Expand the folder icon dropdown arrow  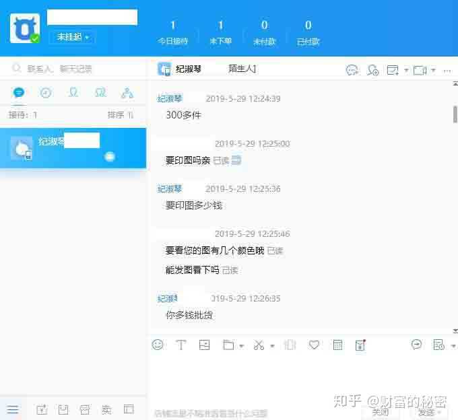(x=241, y=346)
